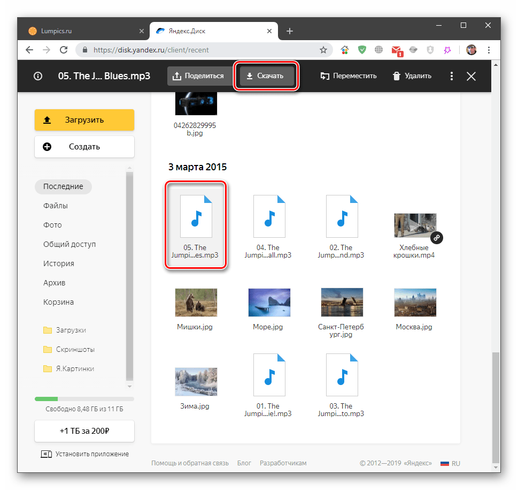Reload the page in browser

[64, 50]
